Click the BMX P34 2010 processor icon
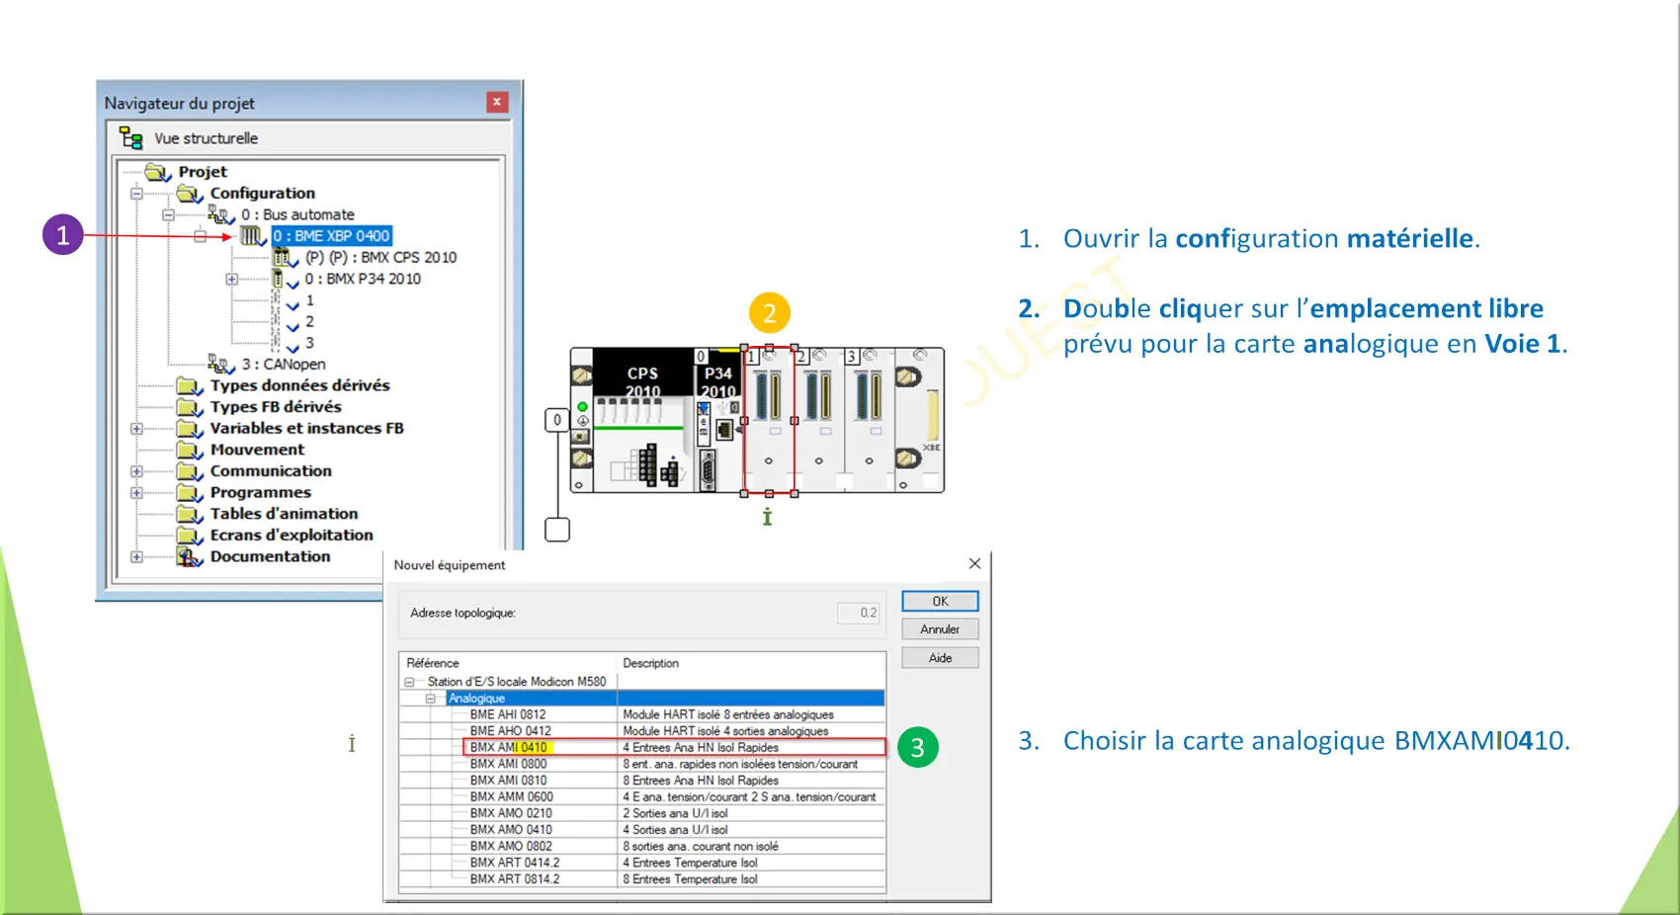The image size is (1680, 915). [286, 280]
